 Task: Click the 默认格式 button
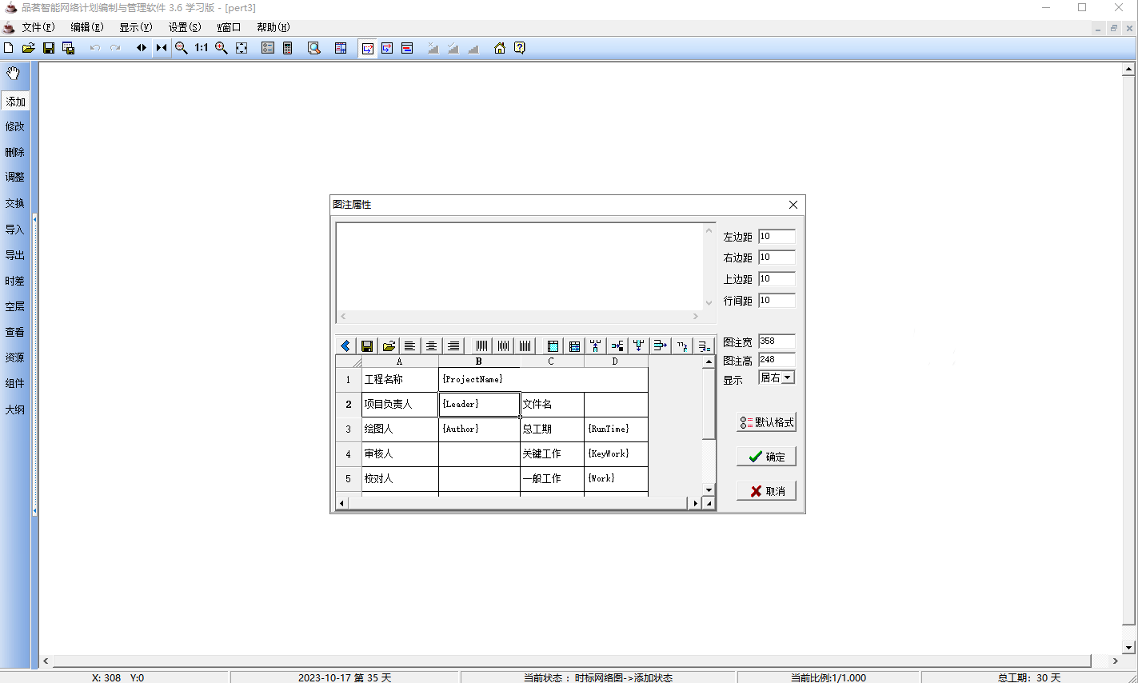766,422
